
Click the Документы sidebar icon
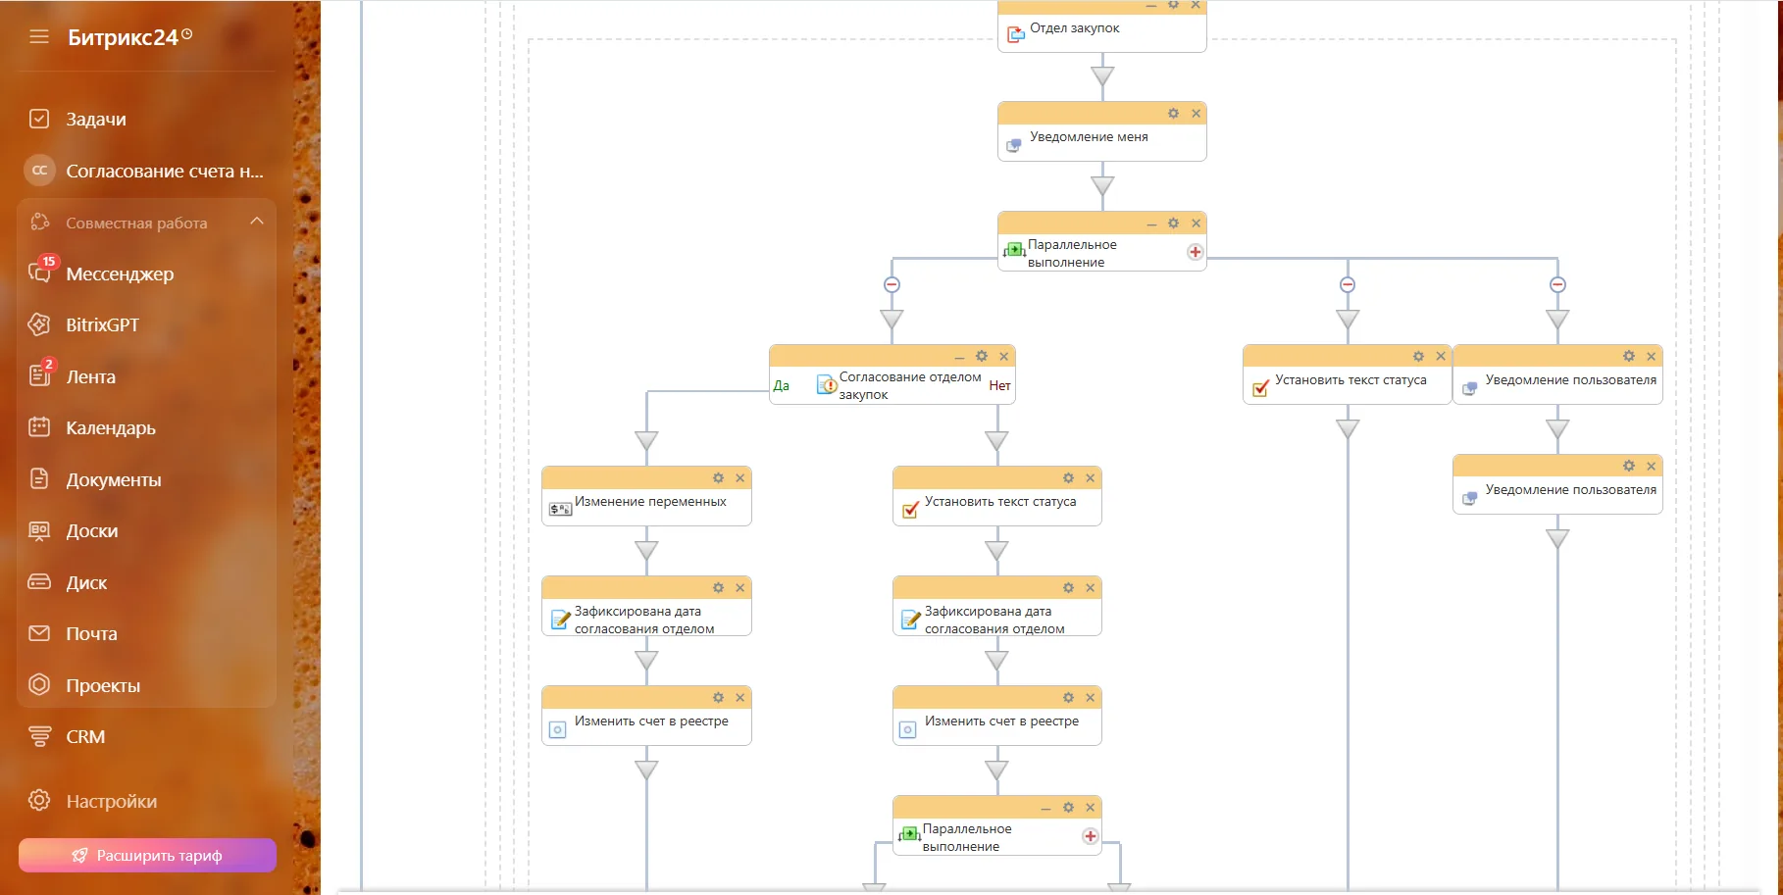click(x=39, y=479)
